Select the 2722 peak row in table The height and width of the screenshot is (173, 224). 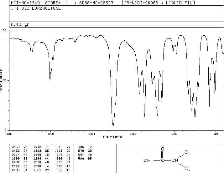(x=20, y=166)
